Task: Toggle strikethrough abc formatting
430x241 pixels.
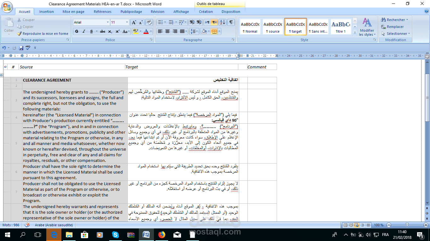Action: click(x=102, y=31)
